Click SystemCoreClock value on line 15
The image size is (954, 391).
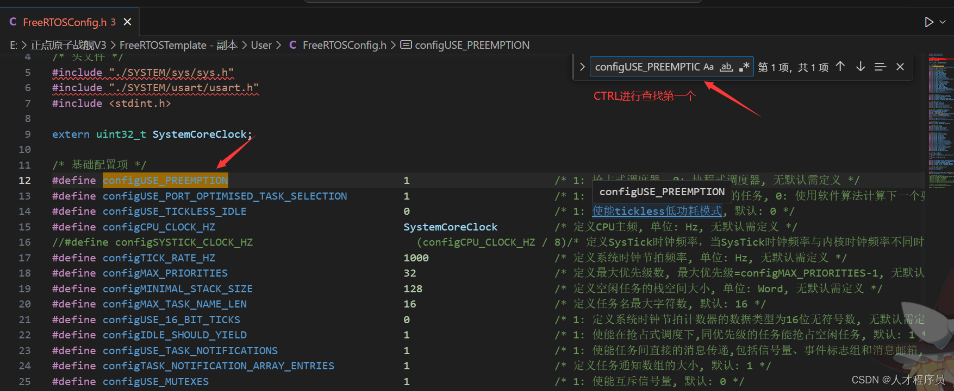pyautogui.click(x=450, y=227)
